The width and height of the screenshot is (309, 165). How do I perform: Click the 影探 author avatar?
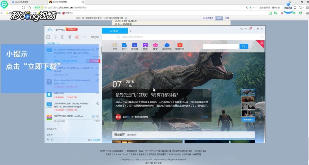(x=118, y=117)
